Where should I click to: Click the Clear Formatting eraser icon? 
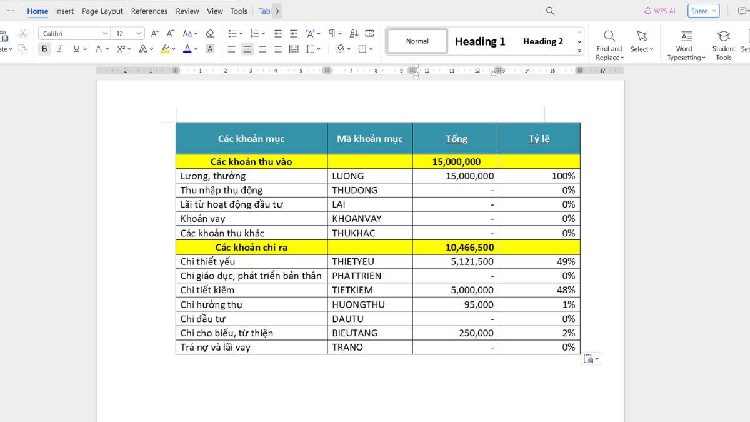click(210, 34)
